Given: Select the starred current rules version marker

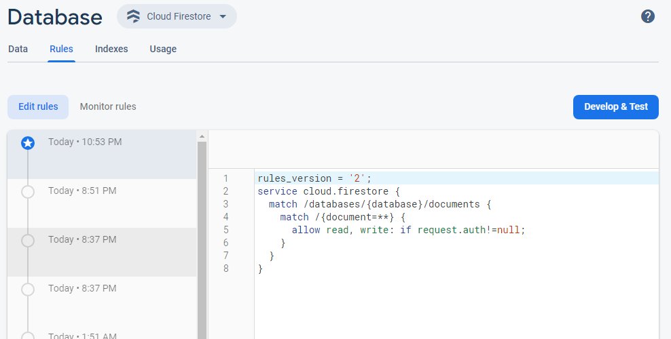Looking at the screenshot, I should point(28,143).
